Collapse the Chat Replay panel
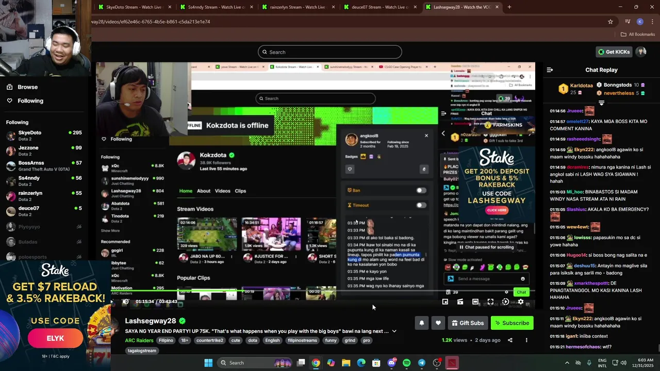660x371 pixels. tap(550, 70)
